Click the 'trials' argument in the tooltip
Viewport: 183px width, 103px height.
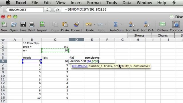tap(108, 66)
